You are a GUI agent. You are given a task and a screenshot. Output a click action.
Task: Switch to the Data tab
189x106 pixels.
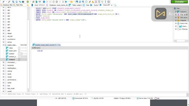[86, 5]
